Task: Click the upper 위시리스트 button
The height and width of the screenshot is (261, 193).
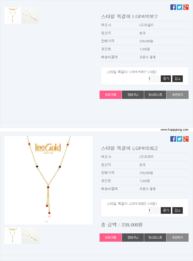Action: tap(155, 95)
